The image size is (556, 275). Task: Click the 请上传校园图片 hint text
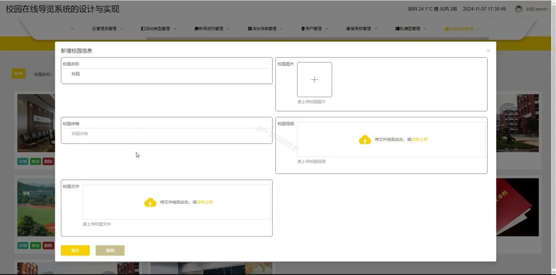(311, 102)
